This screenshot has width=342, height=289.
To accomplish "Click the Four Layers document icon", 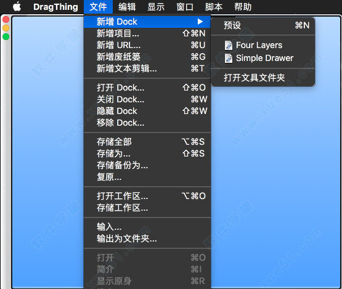I will 229,46.
